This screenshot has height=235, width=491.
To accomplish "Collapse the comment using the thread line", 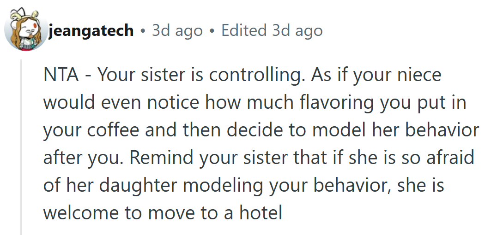I will (22, 147).
